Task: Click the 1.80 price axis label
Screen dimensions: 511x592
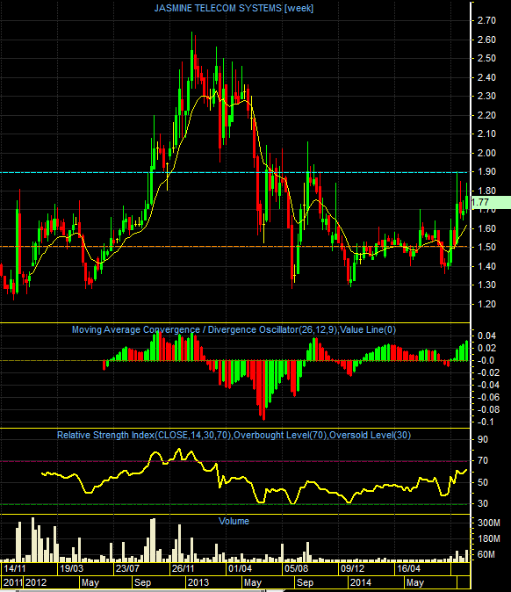Action: 486,191
